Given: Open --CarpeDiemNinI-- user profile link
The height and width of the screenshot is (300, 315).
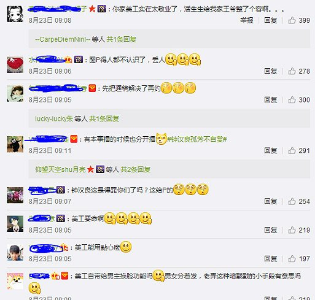Looking at the screenshot, I should [x=63, y=39].
